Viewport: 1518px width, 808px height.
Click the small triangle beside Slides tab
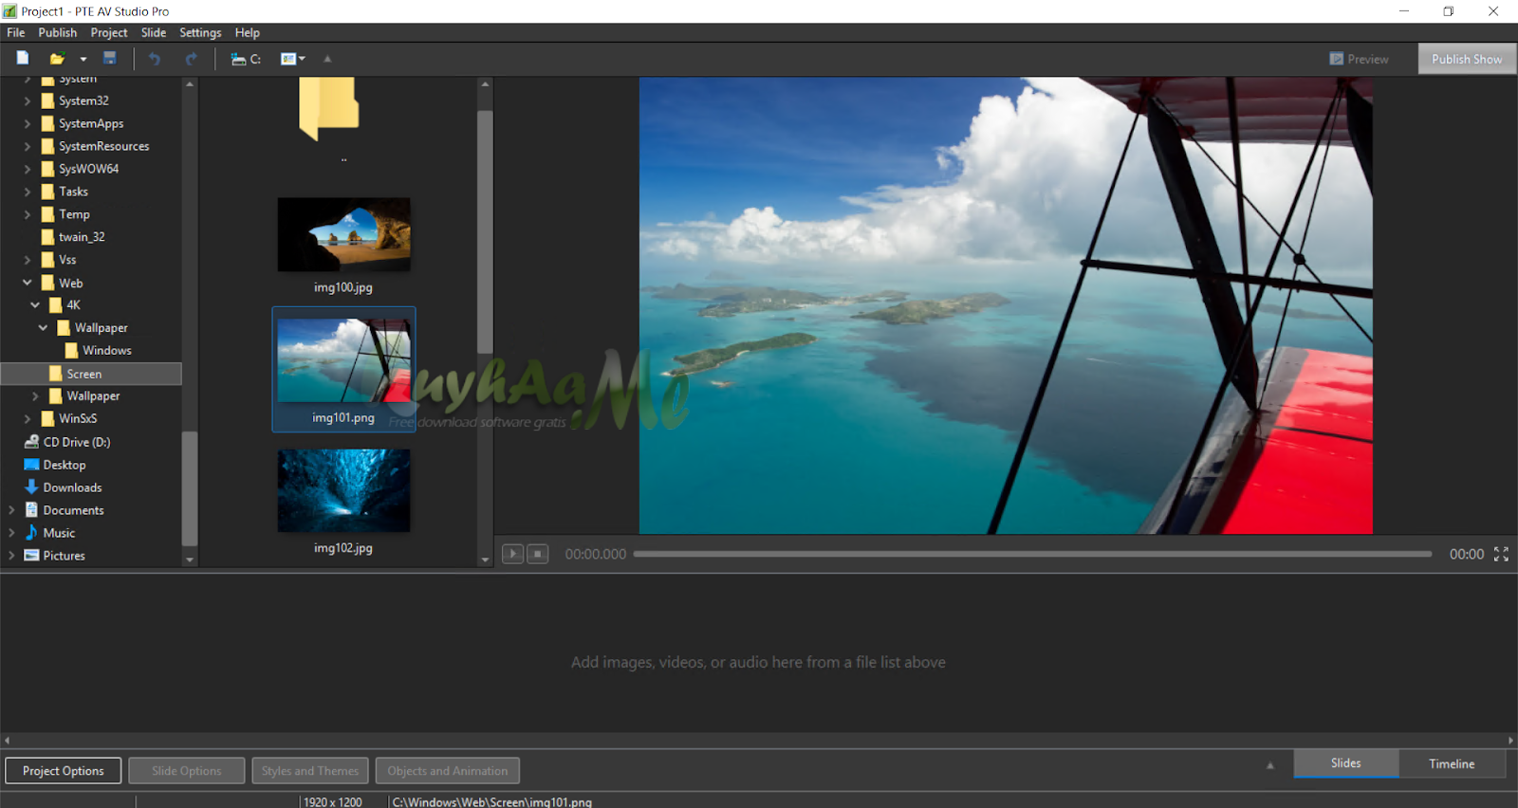point(1270,765)
